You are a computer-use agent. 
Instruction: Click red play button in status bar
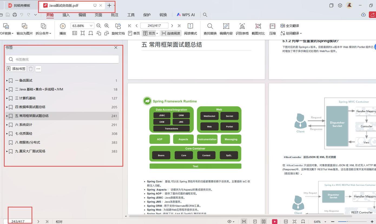275,222
